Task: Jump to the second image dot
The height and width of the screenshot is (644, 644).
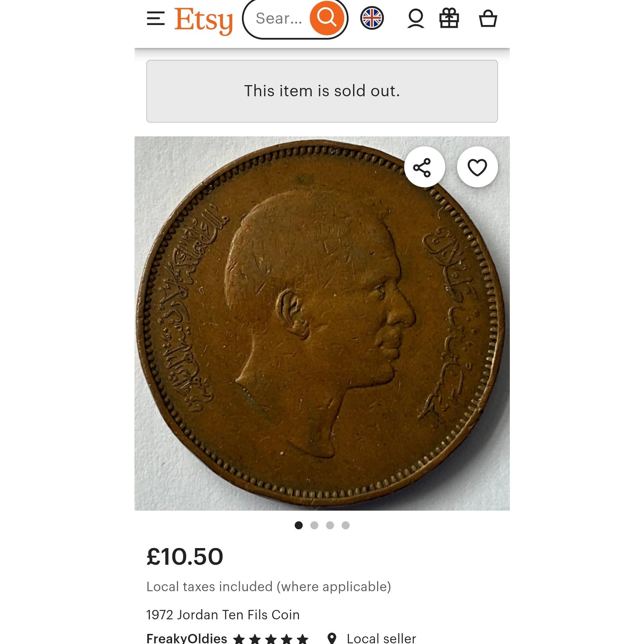Action: pyautogui.click(x=314, y=525)
